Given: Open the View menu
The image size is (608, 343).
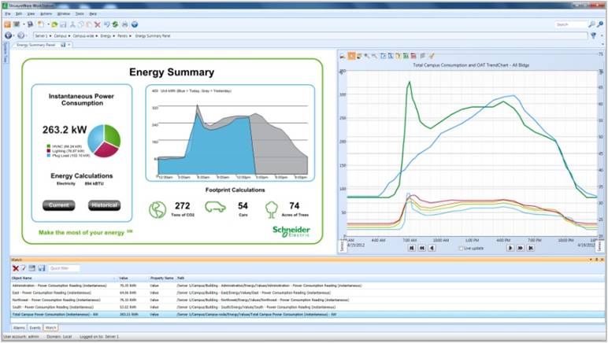Looking at the screenshot, I should 31,14.
